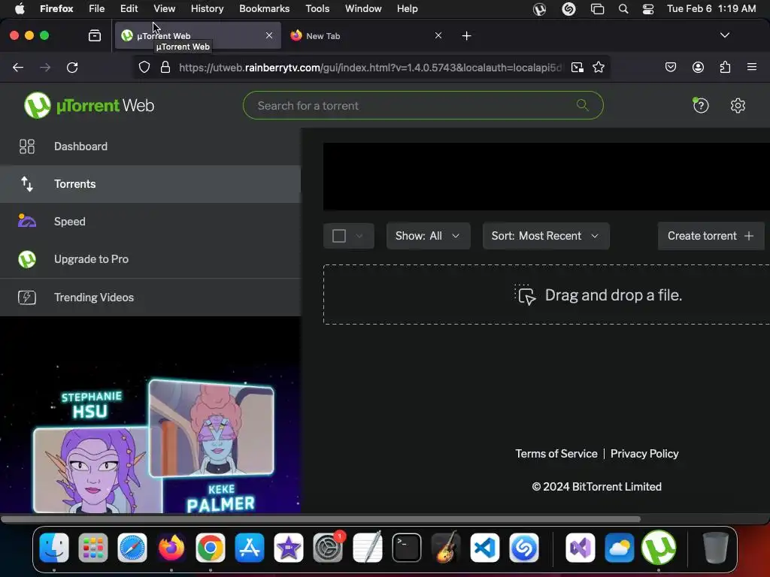This screenshot has width=770, height=577.
Task: Open µTorrent settings gear
Action: click(x=738, y=105)
